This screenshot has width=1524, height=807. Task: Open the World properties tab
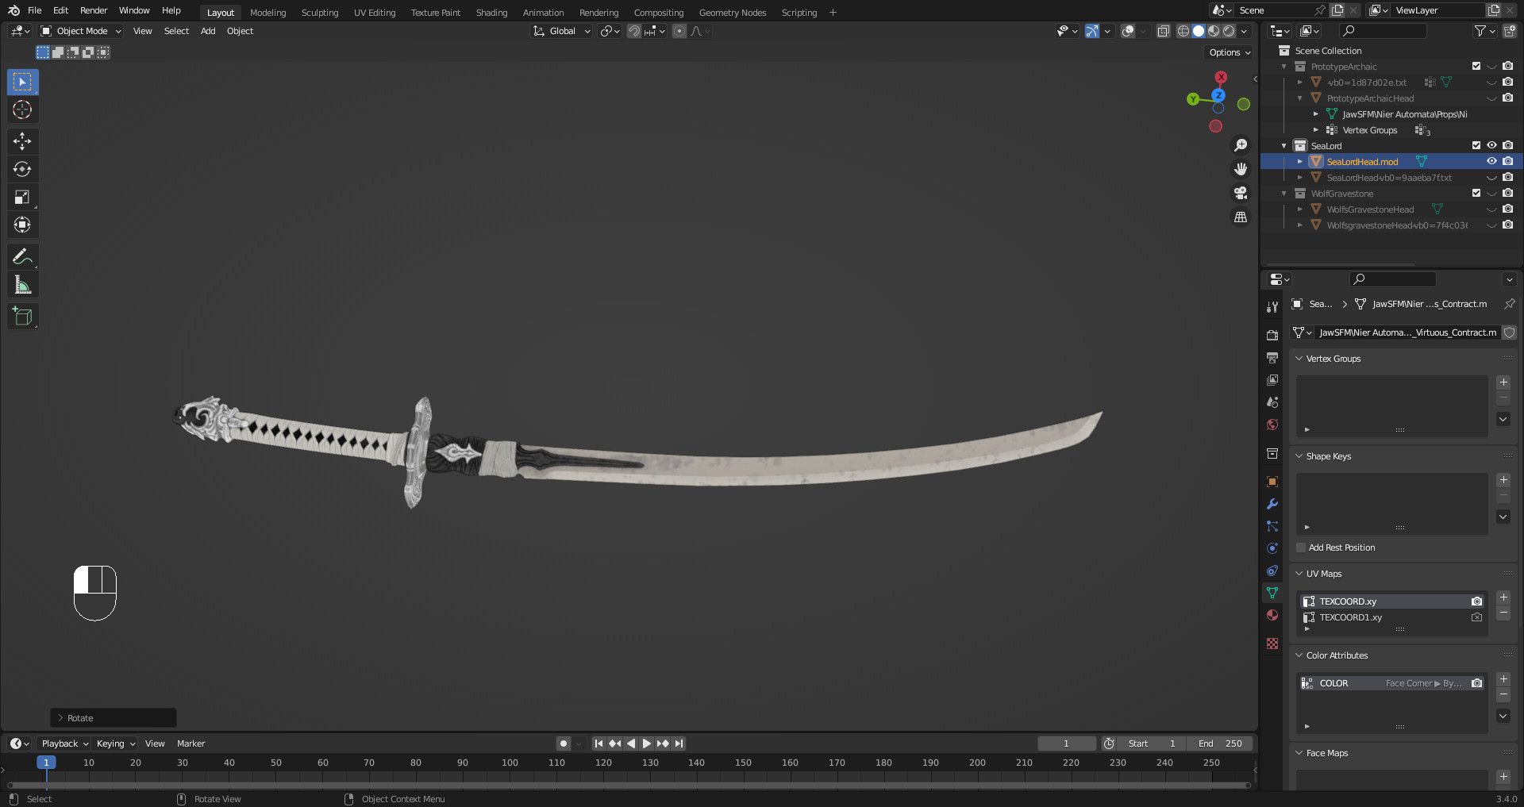pyautogui.click(x=1272, y=425)
